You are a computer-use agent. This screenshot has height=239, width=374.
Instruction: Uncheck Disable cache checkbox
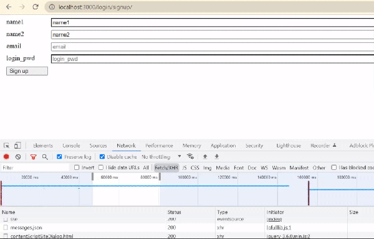[102, 157]
